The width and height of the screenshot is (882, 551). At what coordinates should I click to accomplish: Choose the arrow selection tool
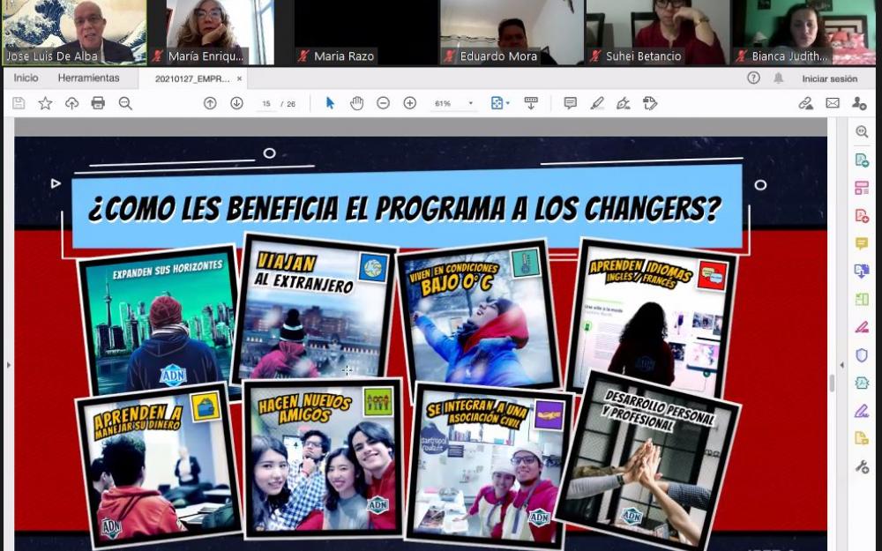click(330, 103)
